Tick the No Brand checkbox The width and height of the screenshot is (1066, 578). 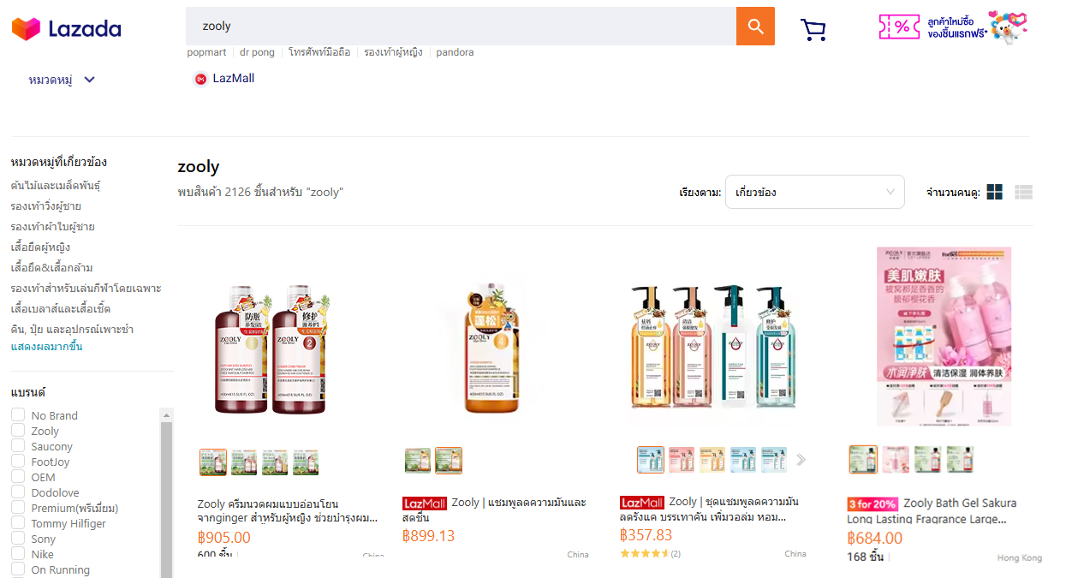click(18, 415)
